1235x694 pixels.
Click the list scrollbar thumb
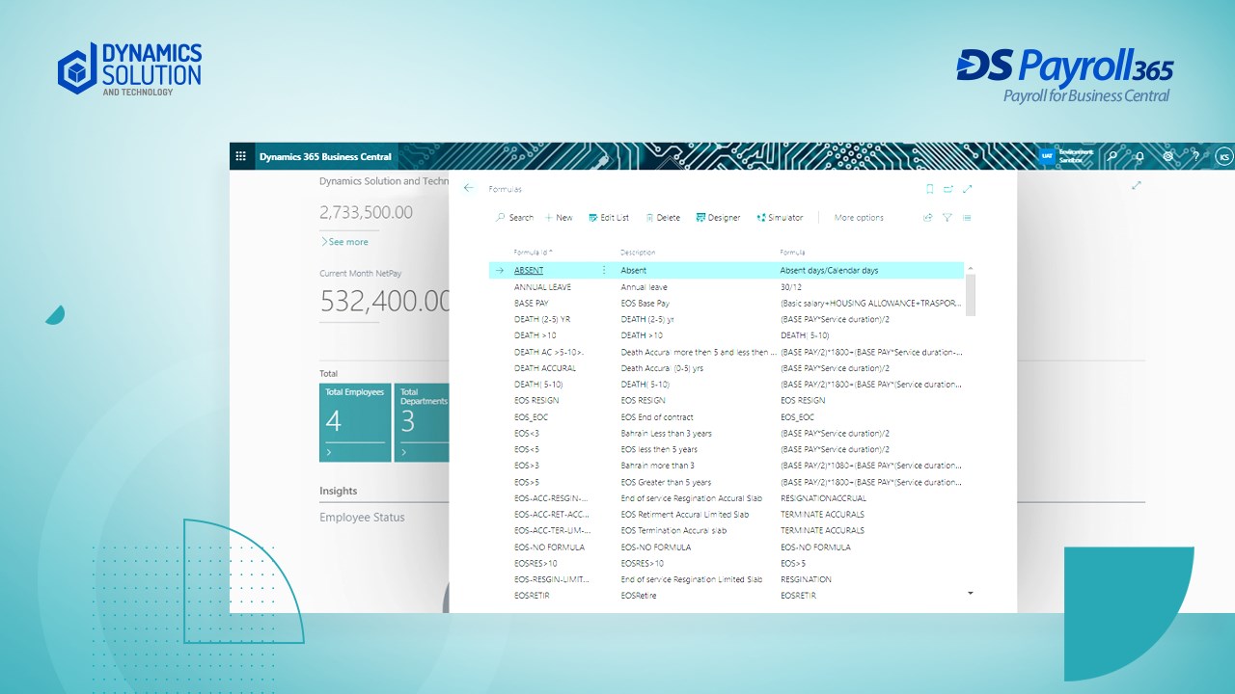(971, 295)
